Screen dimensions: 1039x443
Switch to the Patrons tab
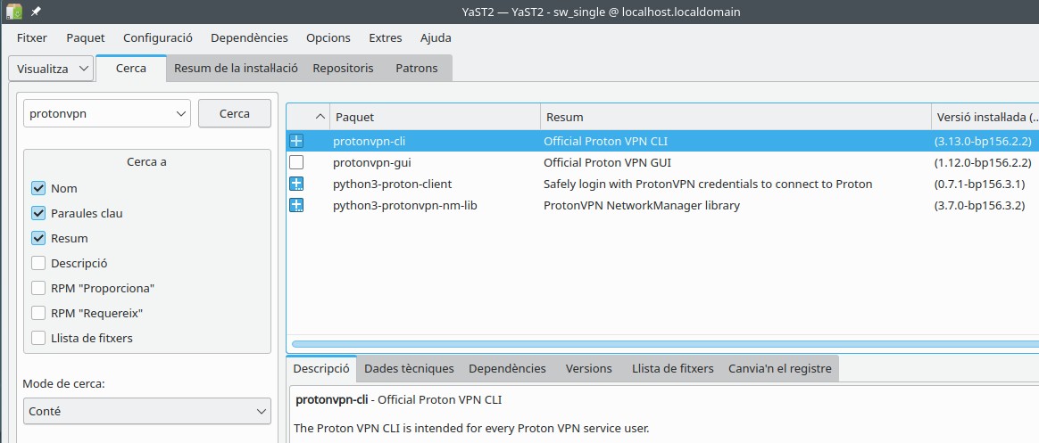[x=417, y=69]
